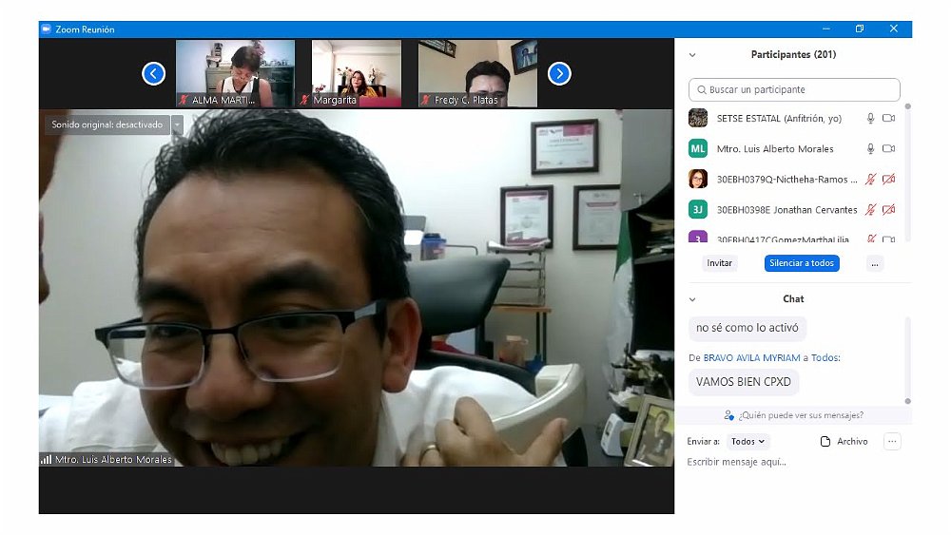Open the Enviar a Todos dropdown

pos(748,442)
